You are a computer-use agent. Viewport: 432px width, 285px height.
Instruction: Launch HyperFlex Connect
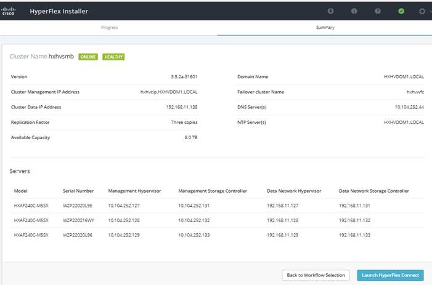coord(390,275)
